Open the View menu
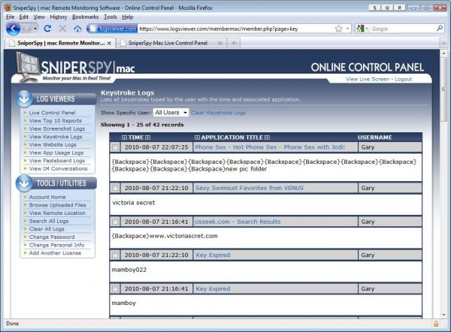Image resolution: width=451 pixels, height=332 pixels. tap(39, 17)
